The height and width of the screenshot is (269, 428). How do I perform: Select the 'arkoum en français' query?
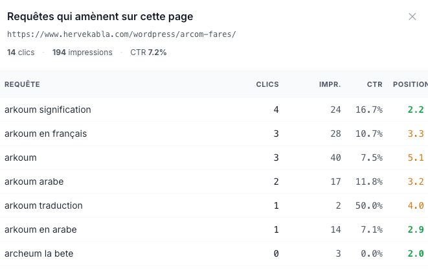click(45, 134)
